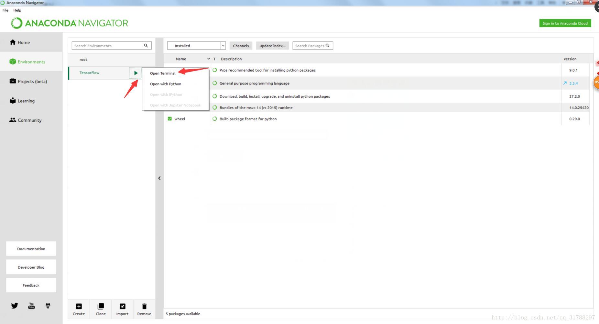
Task: Click version 14.0.25420
Action: point(579,107)
